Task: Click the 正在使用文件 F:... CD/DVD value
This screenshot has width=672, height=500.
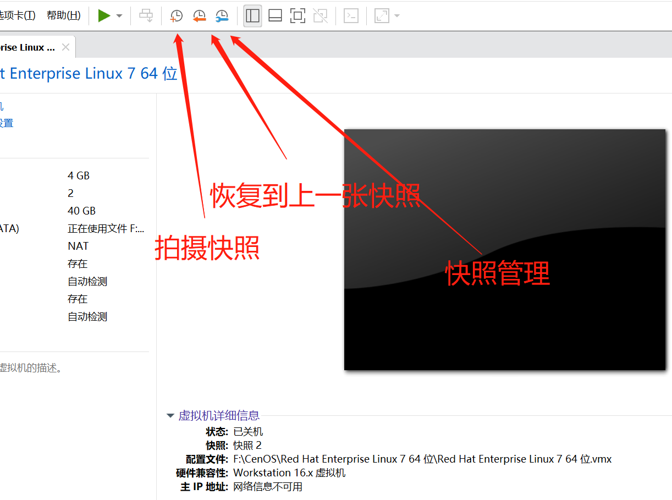Action: point(106,228)
